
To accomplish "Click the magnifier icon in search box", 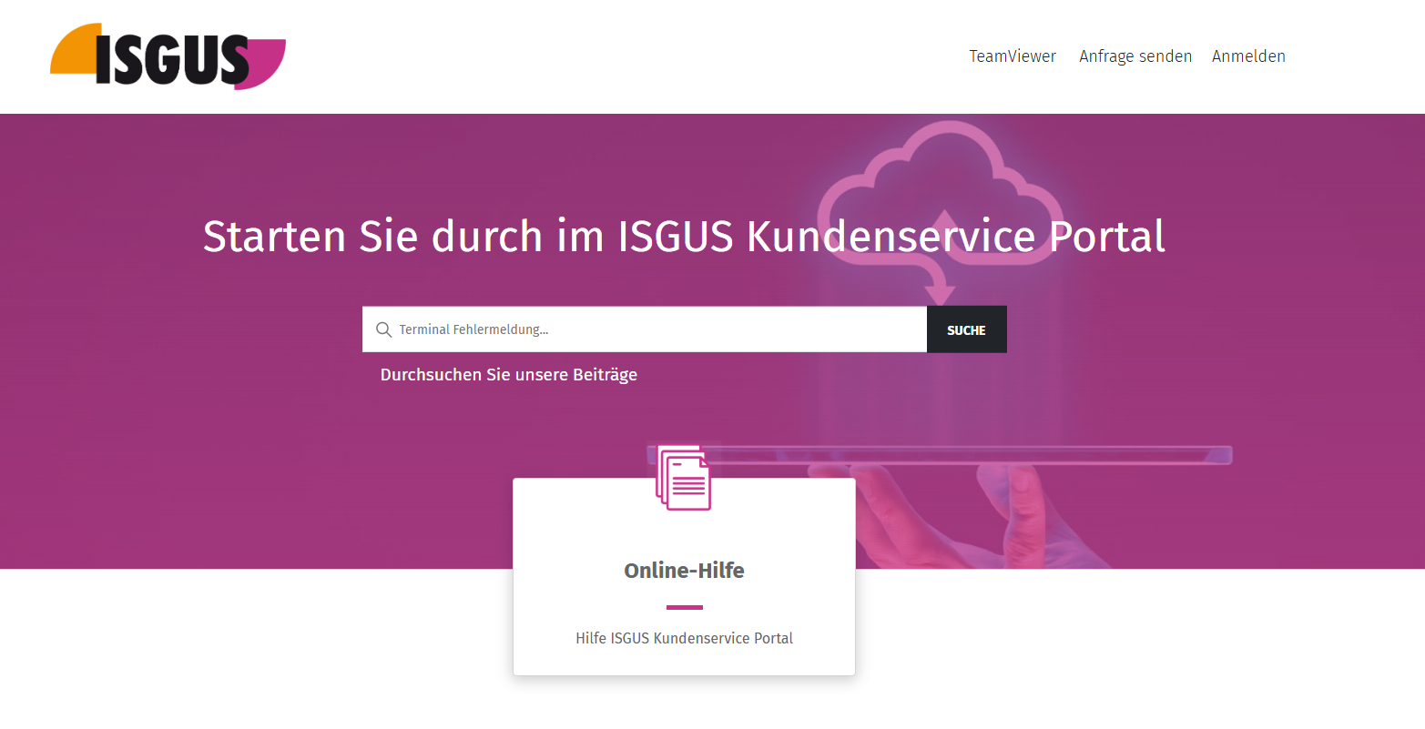I will (384, 329).
